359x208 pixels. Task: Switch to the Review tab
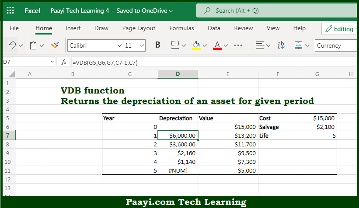point(244,28)
